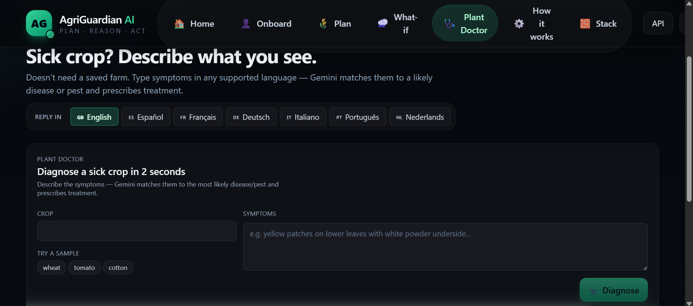This screenshot has height=306, width=693.
Task: Click the page vertical scrollbar thumb
Action: [x=689, y=129]
